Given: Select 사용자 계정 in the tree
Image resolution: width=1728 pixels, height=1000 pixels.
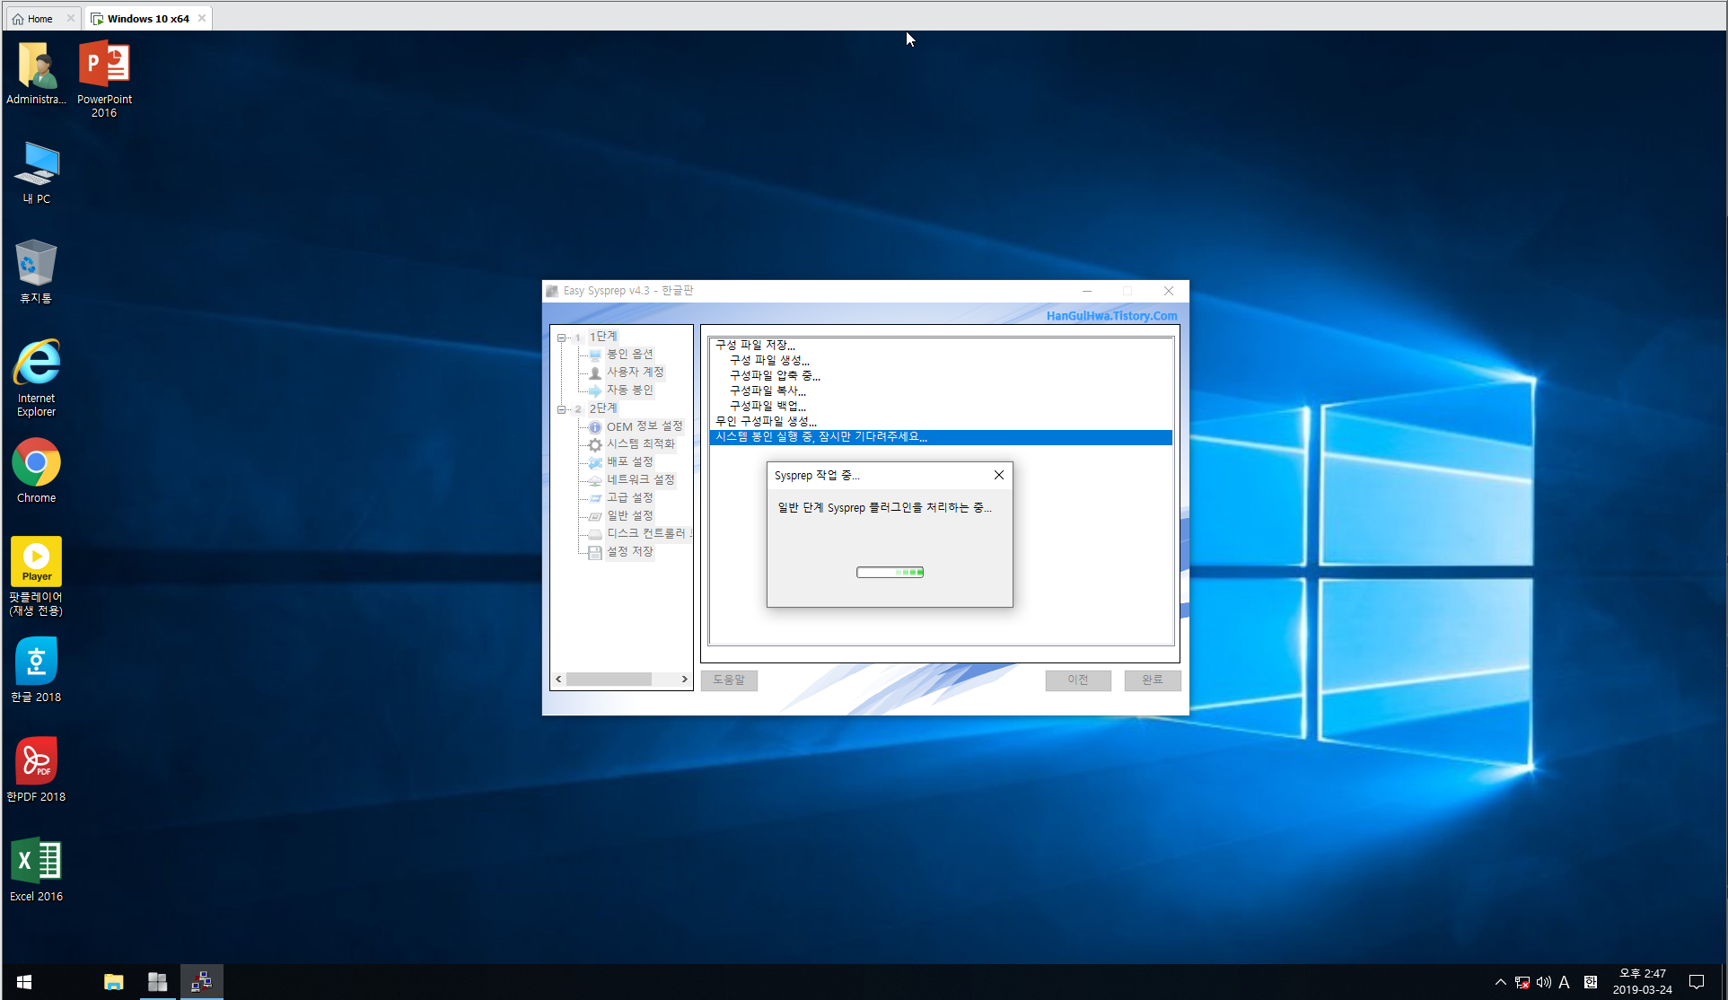Looking at the screenshot, I should 636,373.
